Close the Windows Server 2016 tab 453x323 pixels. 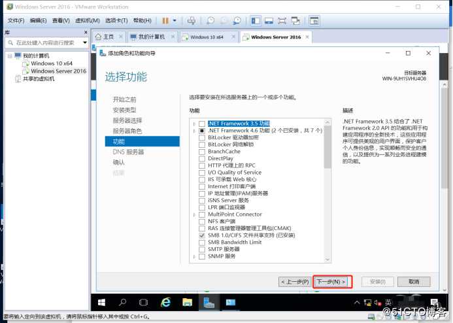pos(307,37)
